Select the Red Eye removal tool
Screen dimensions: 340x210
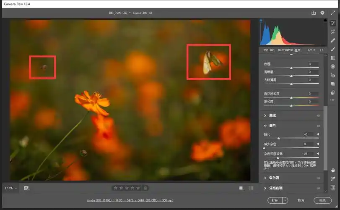pyautogui.click(x=333, y=76)
